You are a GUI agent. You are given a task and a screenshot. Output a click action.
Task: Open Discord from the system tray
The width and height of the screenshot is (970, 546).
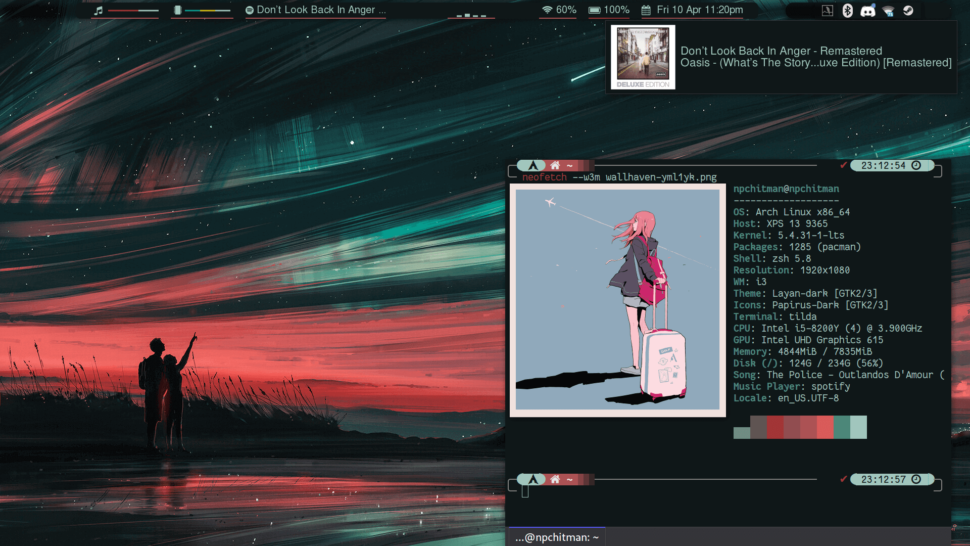tap(867, 11)
